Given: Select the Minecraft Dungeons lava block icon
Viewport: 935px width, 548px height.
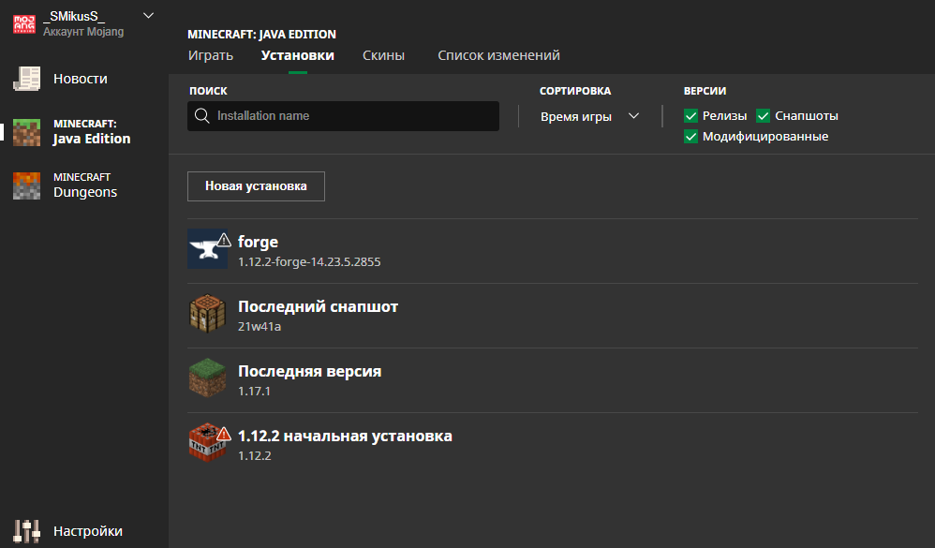Looking at the screenshot, I should tap(27, 185).
